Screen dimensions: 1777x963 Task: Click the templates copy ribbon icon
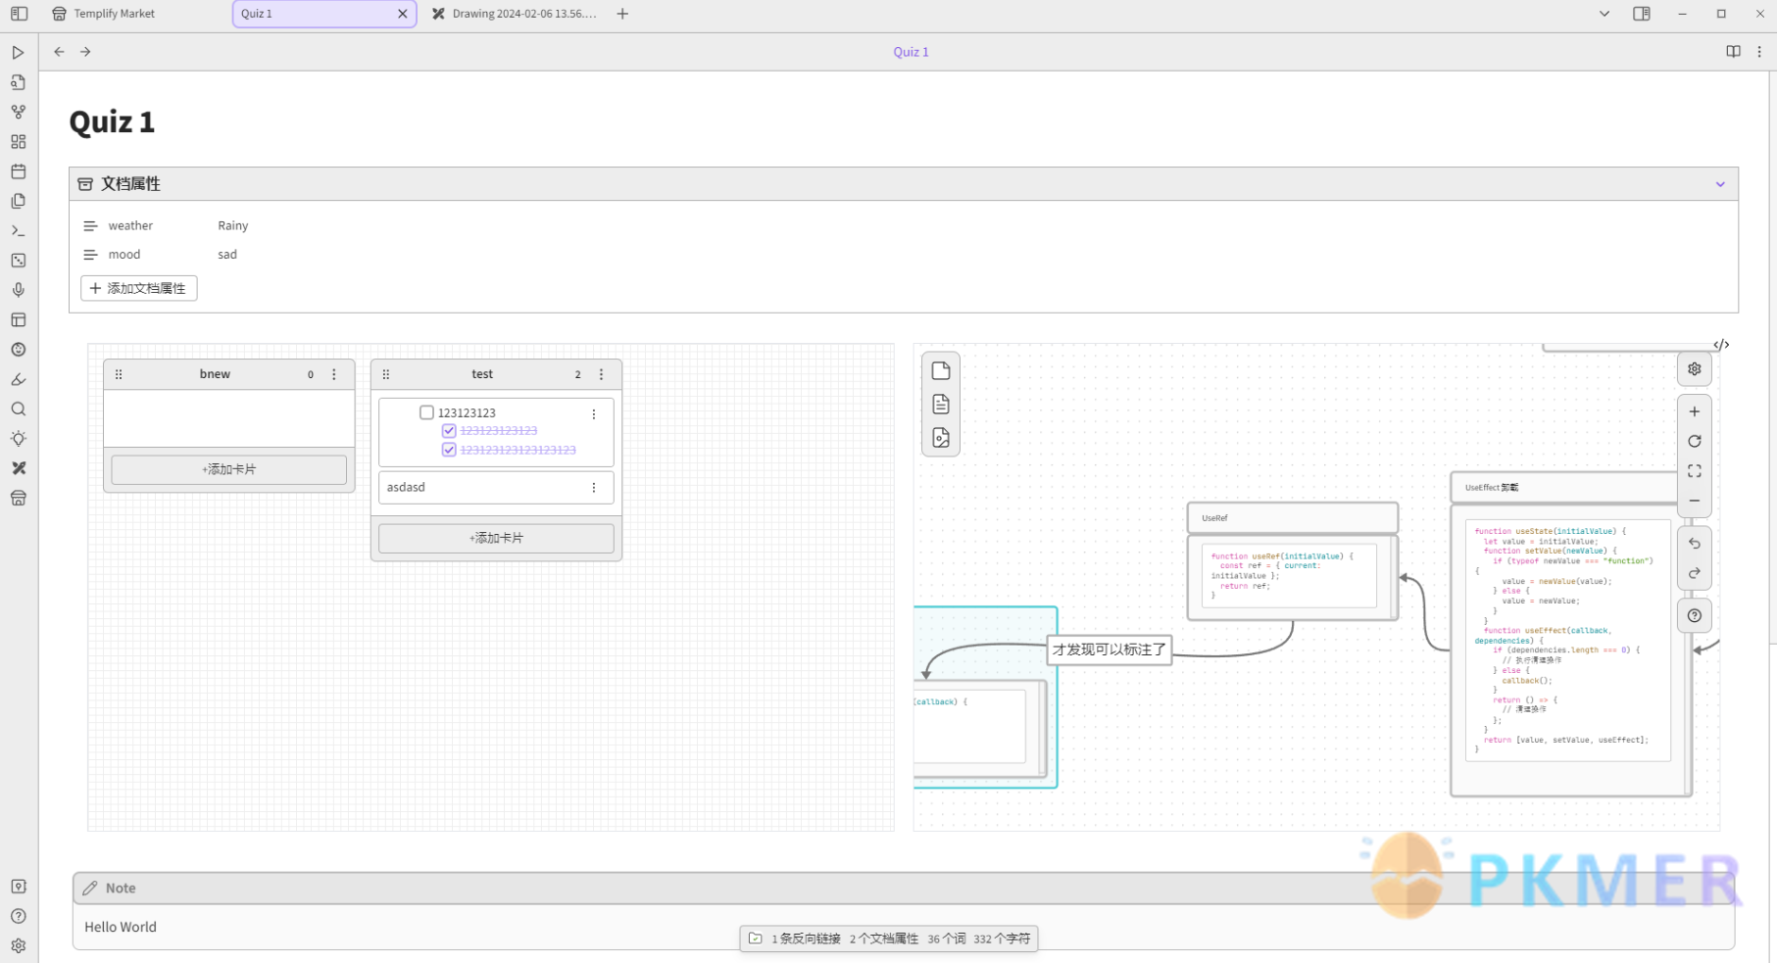(x=19, y=201)
